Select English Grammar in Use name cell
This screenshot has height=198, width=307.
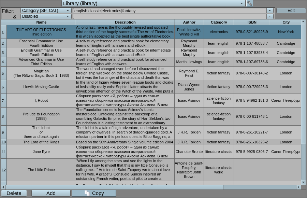pos(41,53)
